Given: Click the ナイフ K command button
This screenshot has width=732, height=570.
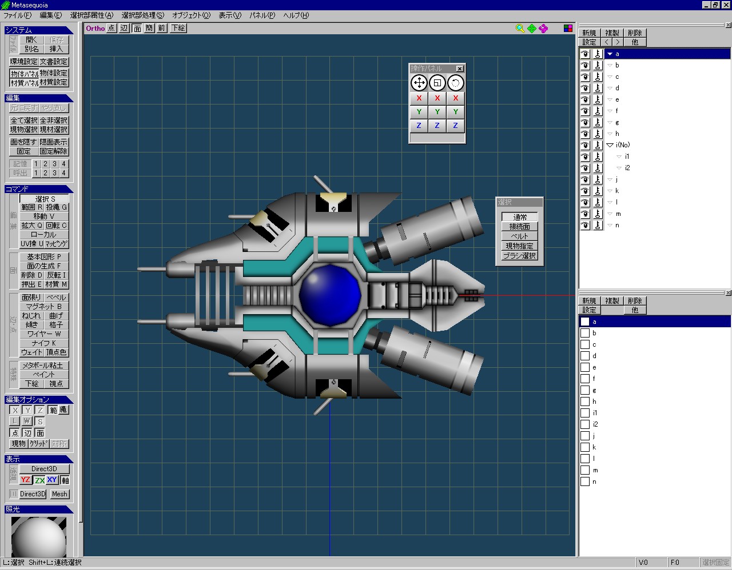Looking at the screenshot, I should point(44,343).
